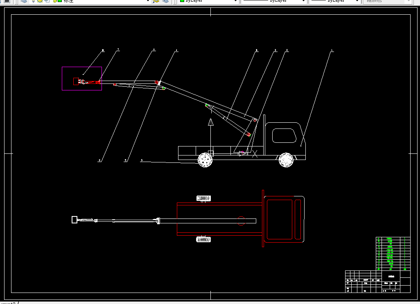
Task: Open the ByLayer color control dropdown
Action: [235, 1]
